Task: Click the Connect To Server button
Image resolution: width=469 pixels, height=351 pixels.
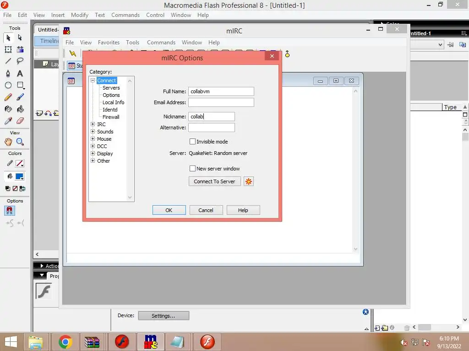Action: pyautogui.click(x=214, y=181)
